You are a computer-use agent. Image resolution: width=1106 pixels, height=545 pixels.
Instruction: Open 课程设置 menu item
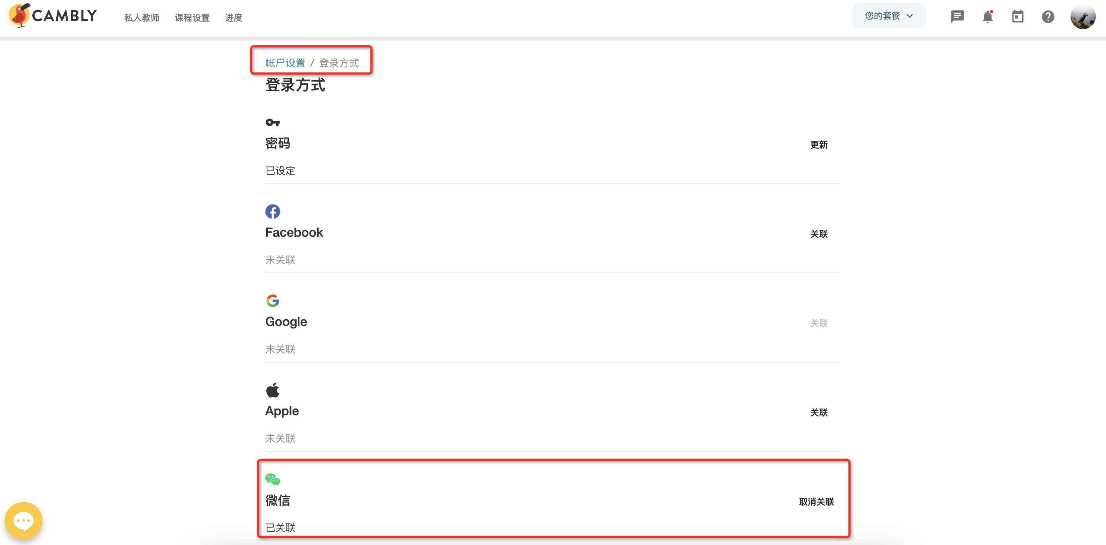(192, 18)
